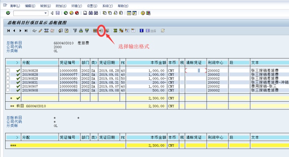Select document number 100000086
Viewport: 289px width, 157px height.
click(69, 90)
